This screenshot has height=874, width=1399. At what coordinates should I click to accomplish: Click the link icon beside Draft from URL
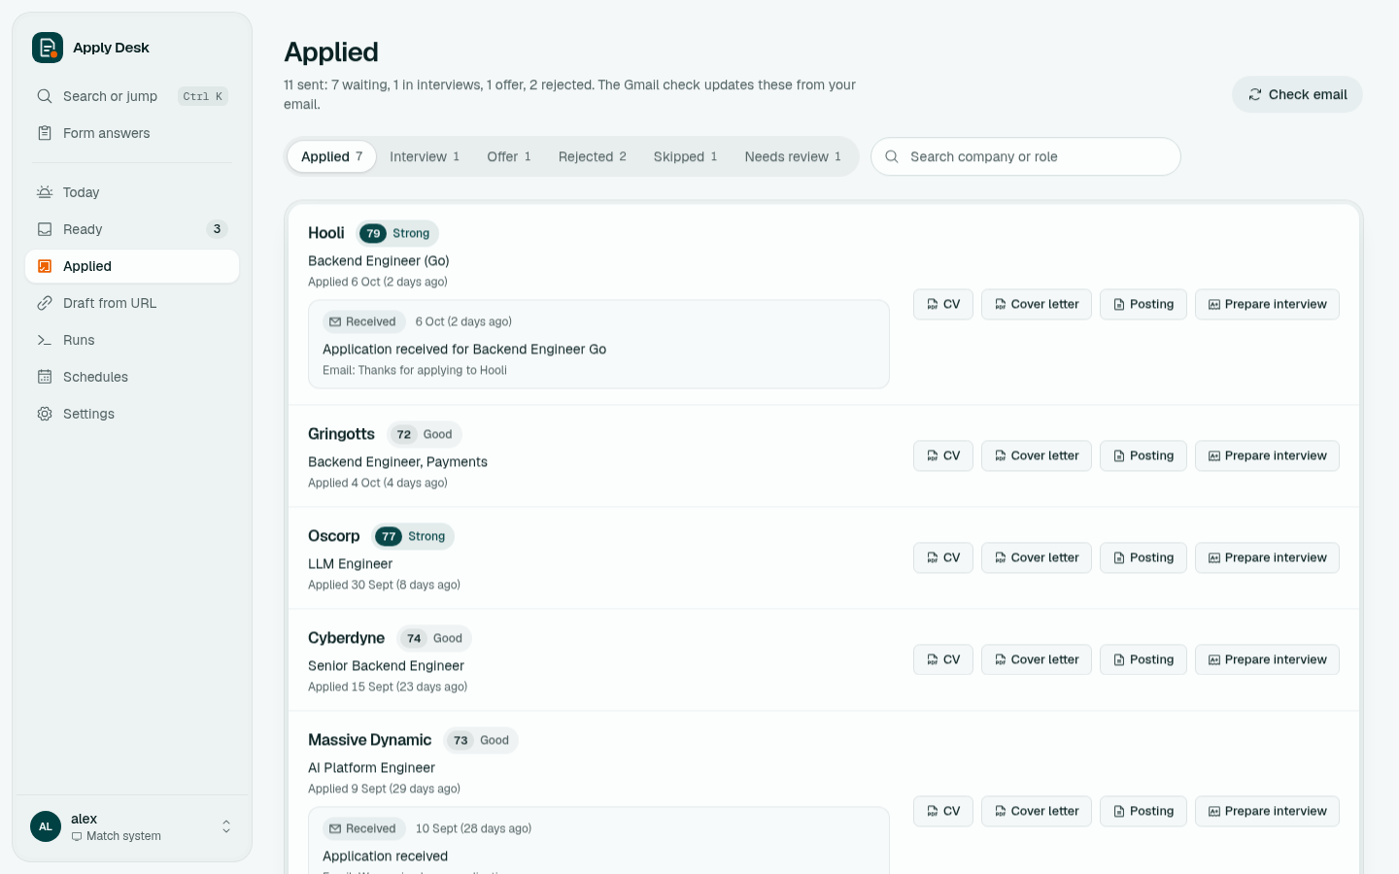45,303
